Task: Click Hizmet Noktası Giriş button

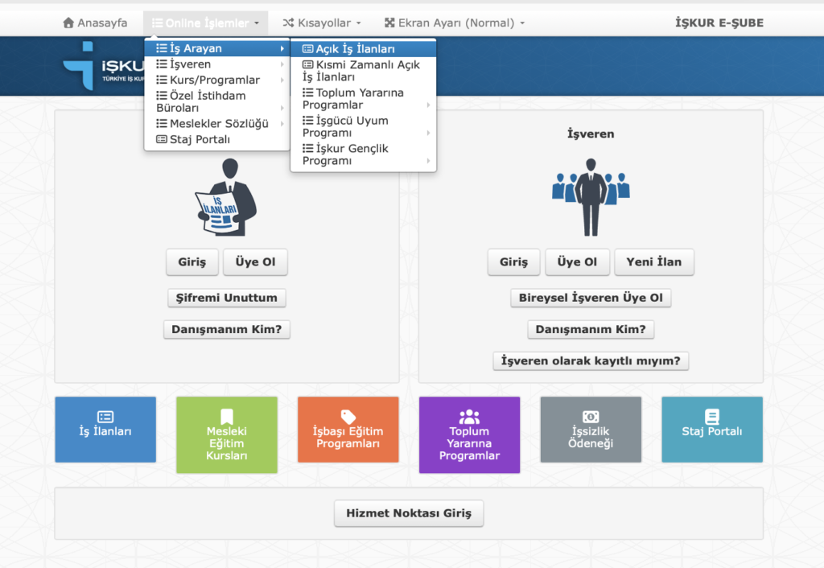Action: click(409, 513)
